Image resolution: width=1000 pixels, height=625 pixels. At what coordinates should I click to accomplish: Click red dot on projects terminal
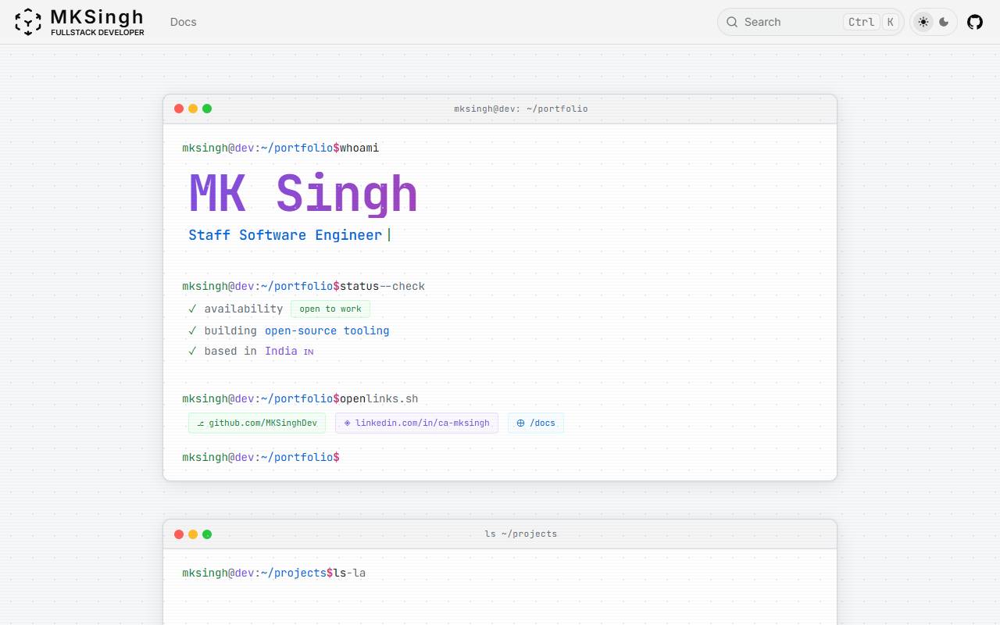pos(179,534)
